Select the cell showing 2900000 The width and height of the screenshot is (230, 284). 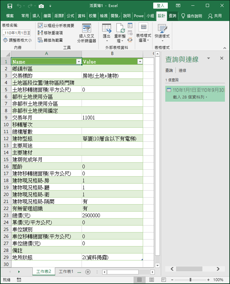pyautogui.click(x=112, y=215)
